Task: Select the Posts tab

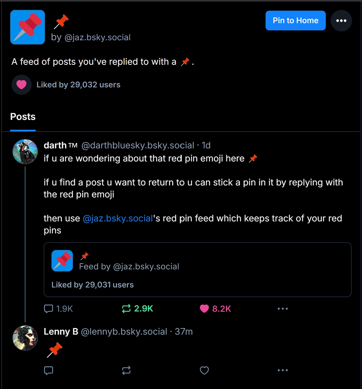Action: click(23, 117)
